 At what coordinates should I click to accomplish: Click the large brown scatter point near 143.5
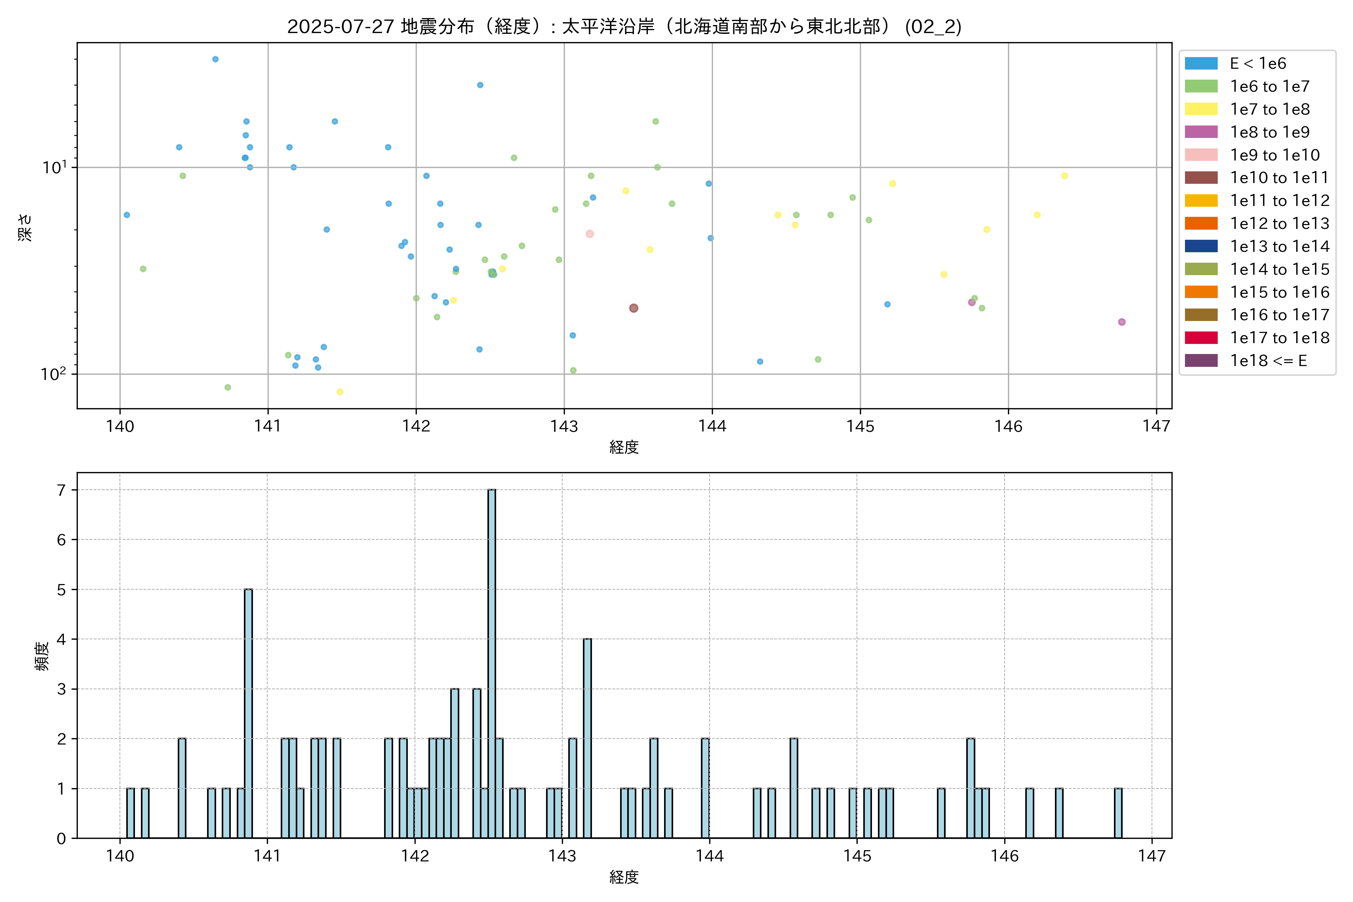[x=633, y=308]
